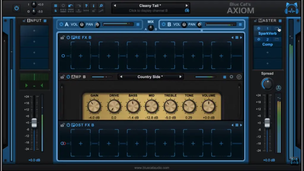Toggle Pre FX B power button
Image resolution: width=304 pixels, height=171 pixels.
pos(68,37)
